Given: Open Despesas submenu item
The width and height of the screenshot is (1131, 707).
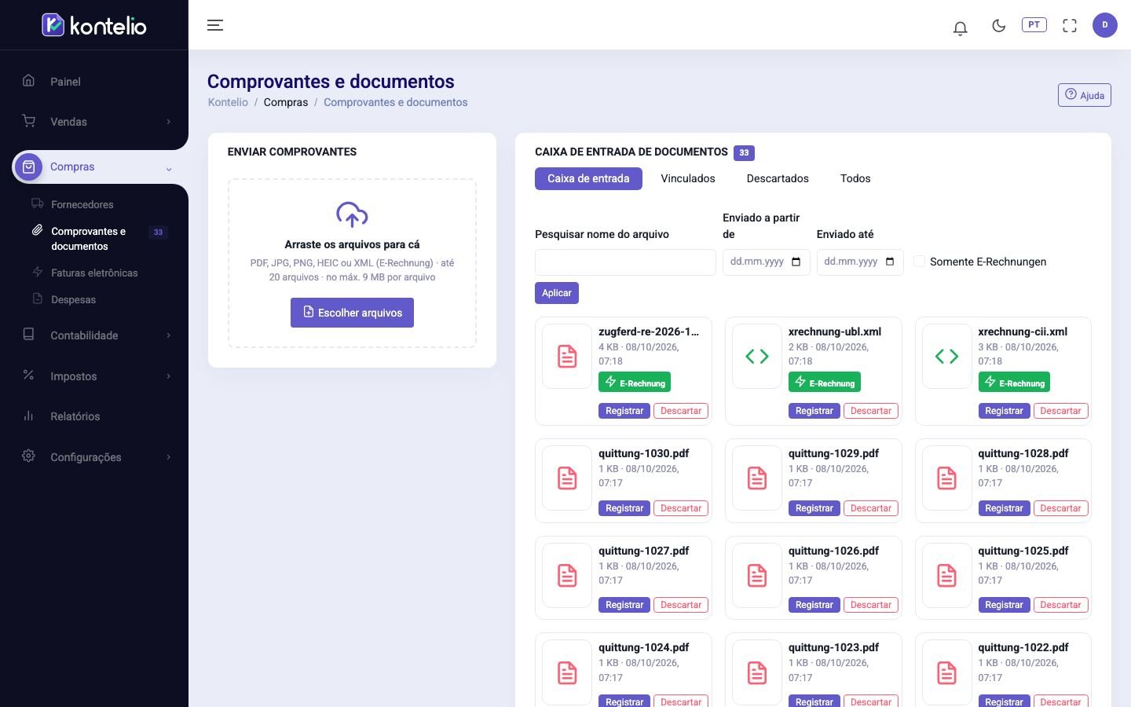Looking at the screenshot, I should [73, 299].
